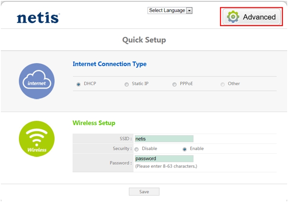Click the green Wireless Wi-Fi icon

coord(37,139)
